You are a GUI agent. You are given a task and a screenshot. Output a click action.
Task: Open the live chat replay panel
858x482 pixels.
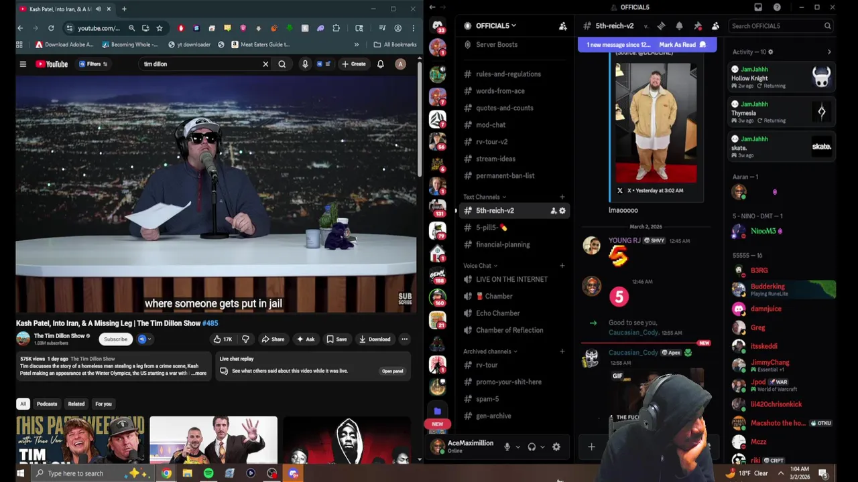point(392,371)
